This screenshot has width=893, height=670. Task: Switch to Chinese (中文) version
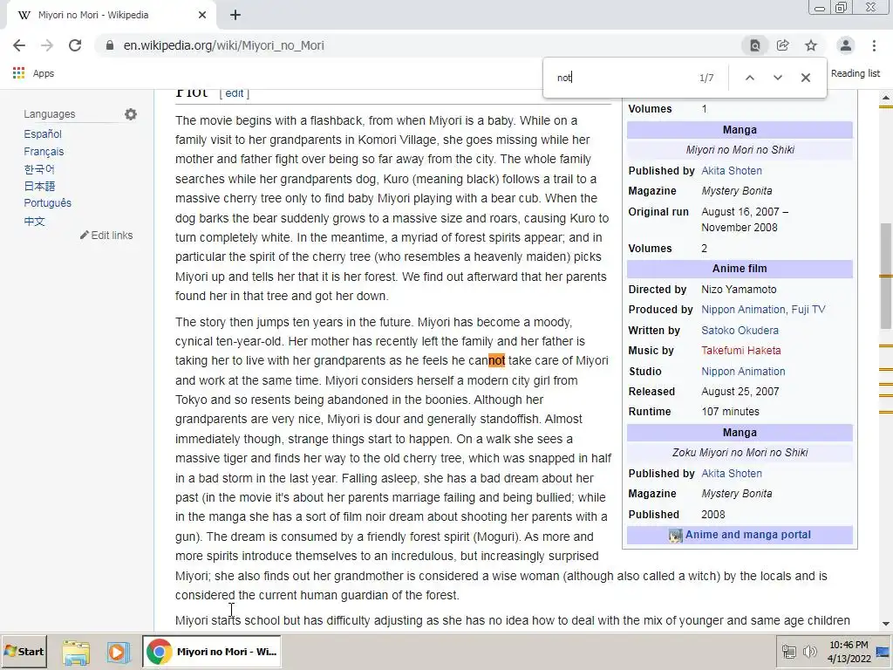34,221
